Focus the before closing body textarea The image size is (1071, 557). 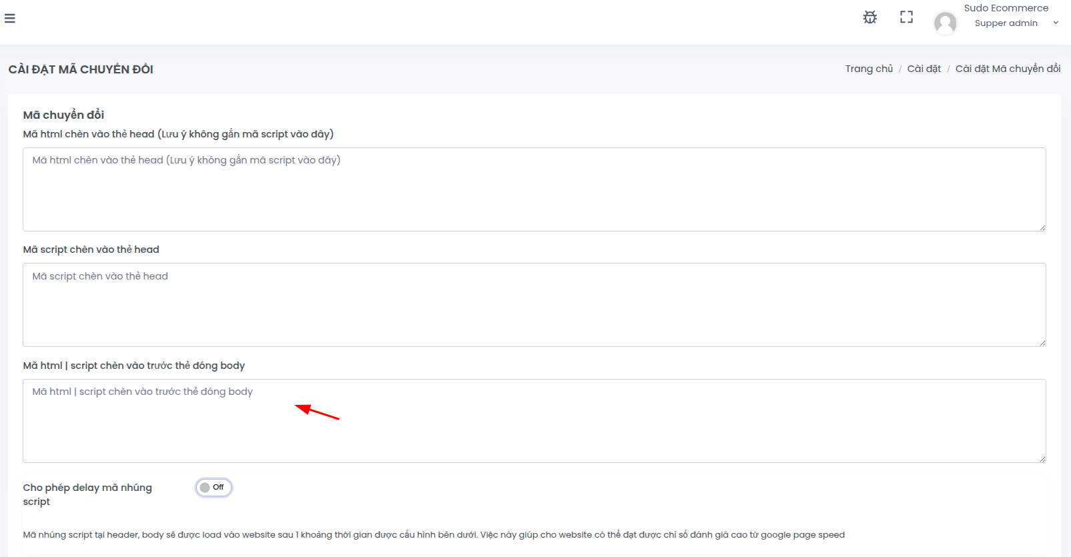(x=534, y=421)
